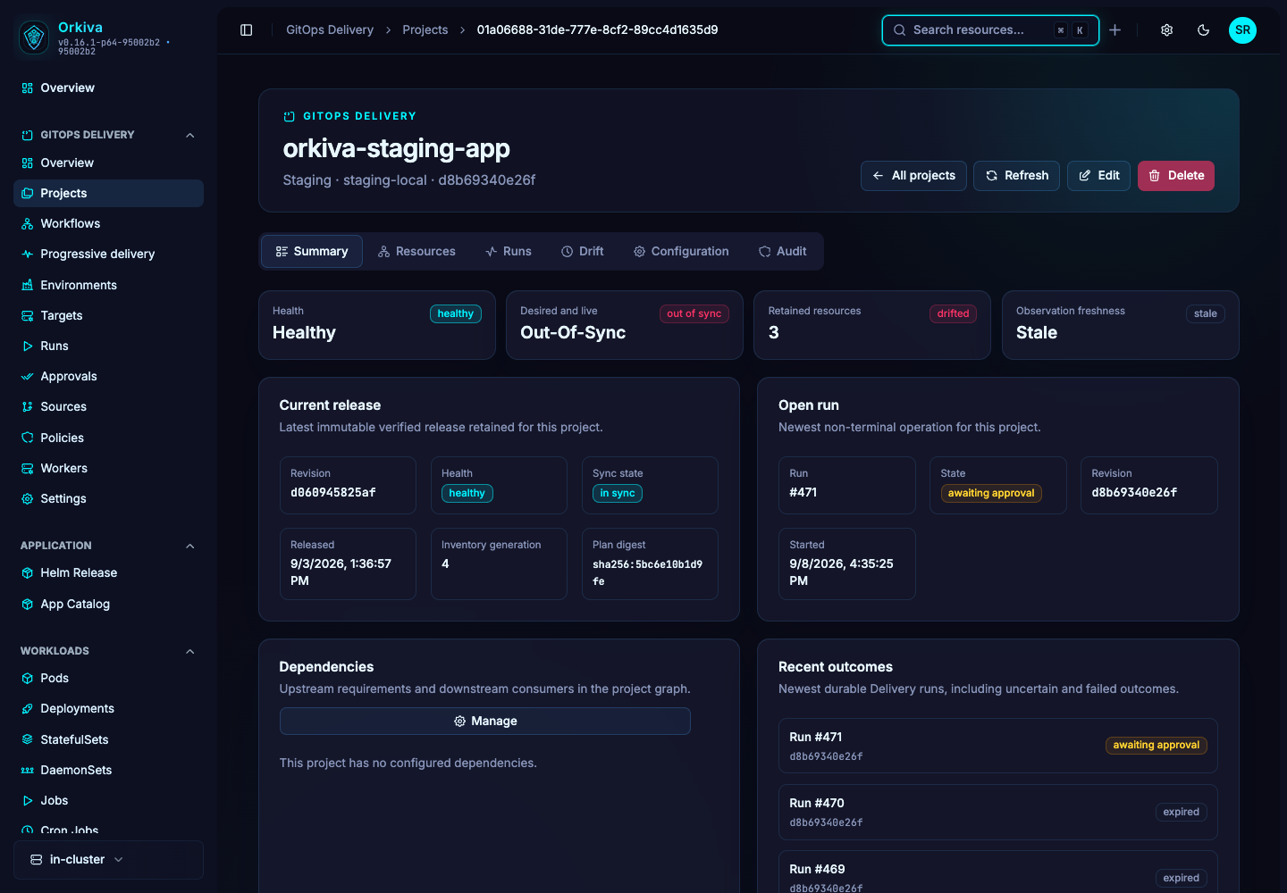Click the Manage dependencies button
Viewport: 1287px width, 893px height.
point(485,722)
